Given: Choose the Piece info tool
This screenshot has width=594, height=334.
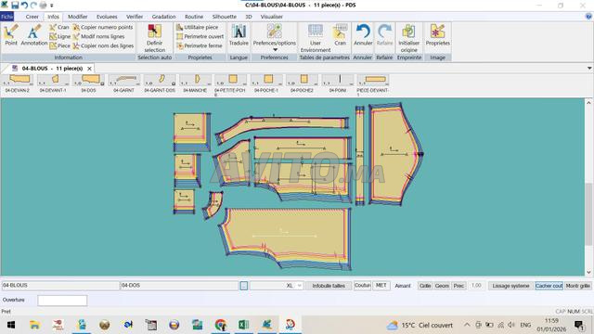Looking at the screenshot, I should click(x=59, y=45).
